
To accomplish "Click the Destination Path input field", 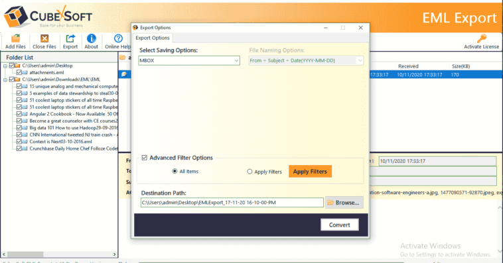I will (x=232, y=203).
